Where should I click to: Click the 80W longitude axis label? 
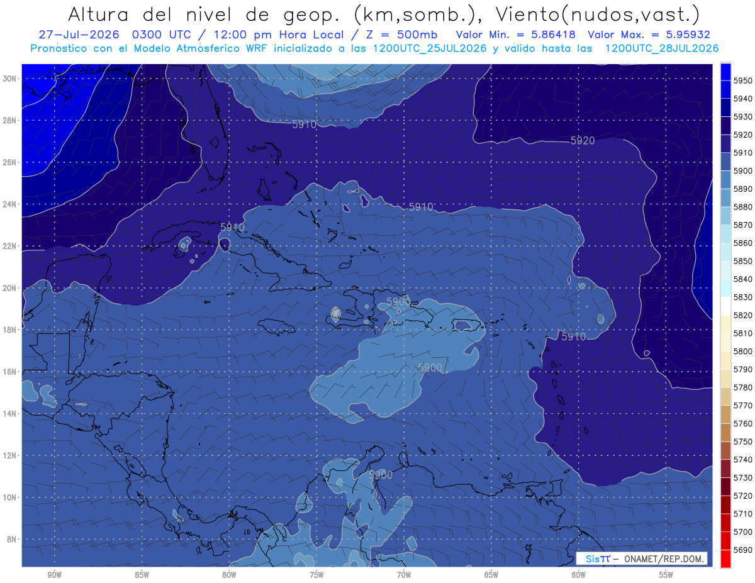pyautogui.click(x=229, y=575)
